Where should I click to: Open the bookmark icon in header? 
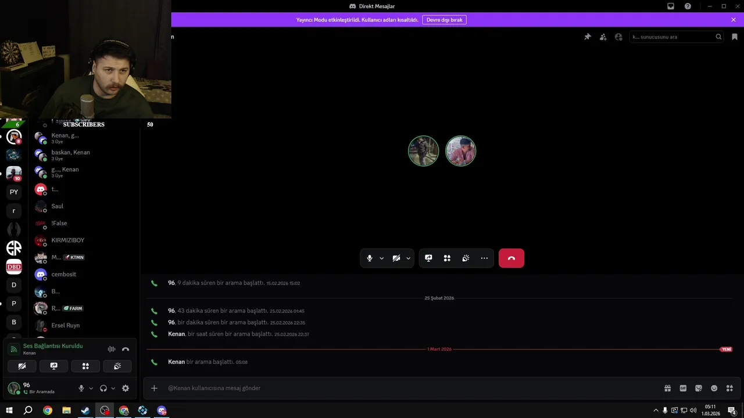[735, 37]
